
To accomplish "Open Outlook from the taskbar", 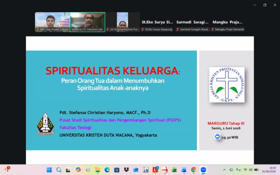I will pos(136,170).
